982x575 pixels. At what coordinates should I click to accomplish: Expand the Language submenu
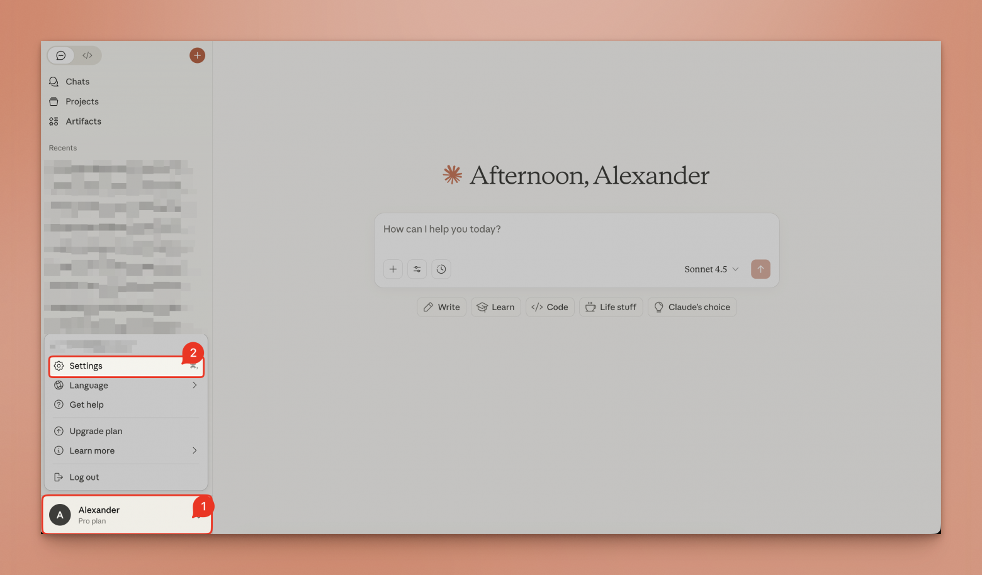pos(126,386)
